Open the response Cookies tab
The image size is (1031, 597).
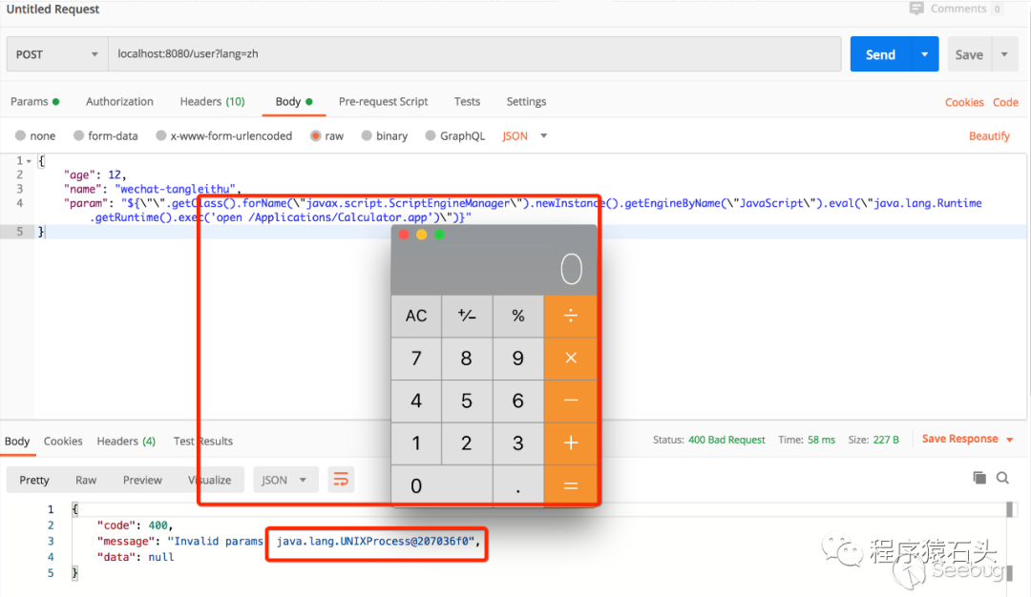[63, 442]
